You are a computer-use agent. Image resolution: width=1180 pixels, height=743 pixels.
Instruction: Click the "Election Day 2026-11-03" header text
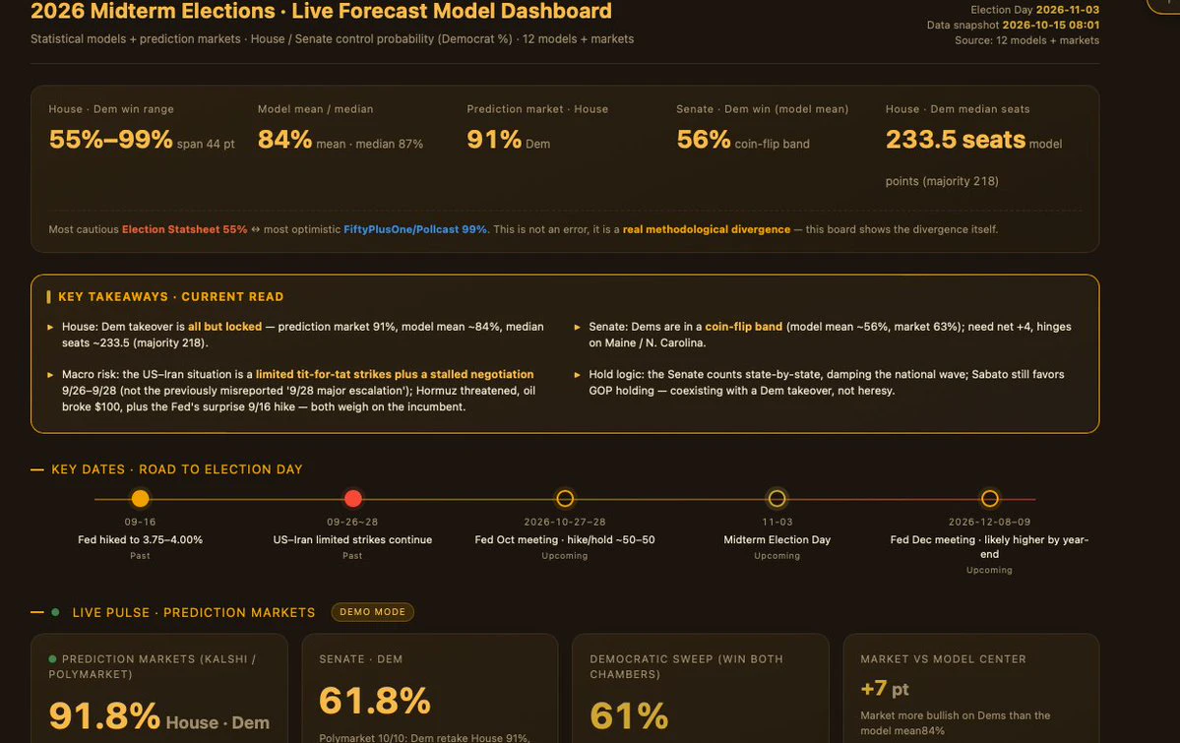(1034, 10)
